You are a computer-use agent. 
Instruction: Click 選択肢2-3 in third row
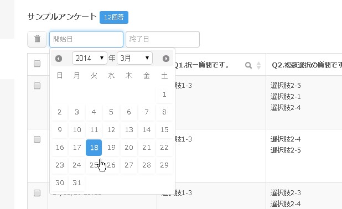pos(286,193)
